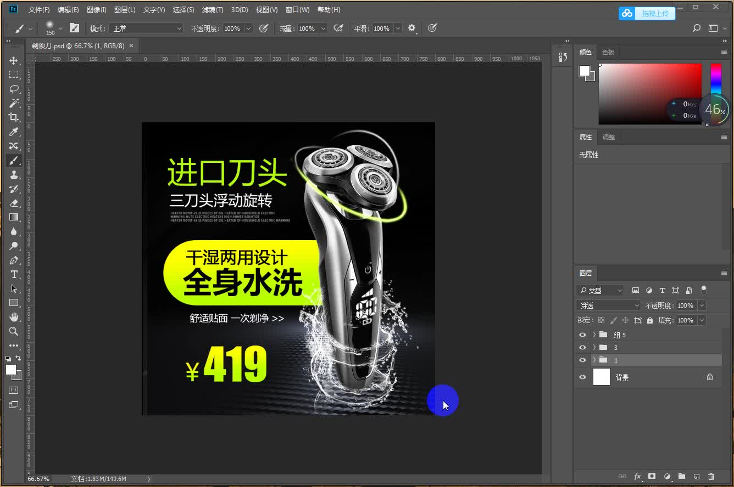The image size is (734, 487).
Task: Select the Move tool
Action: pyautogui.click(x=14, y=60)
